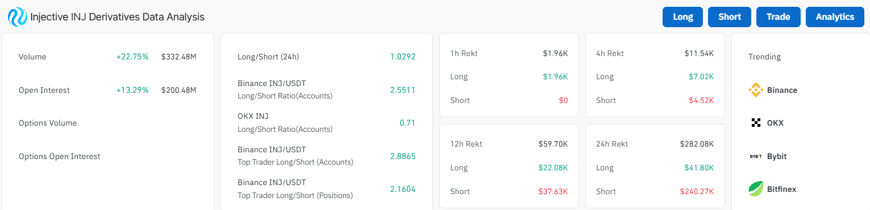Open the Analytics button
The image size is (870, 210).
click(835, 17)
